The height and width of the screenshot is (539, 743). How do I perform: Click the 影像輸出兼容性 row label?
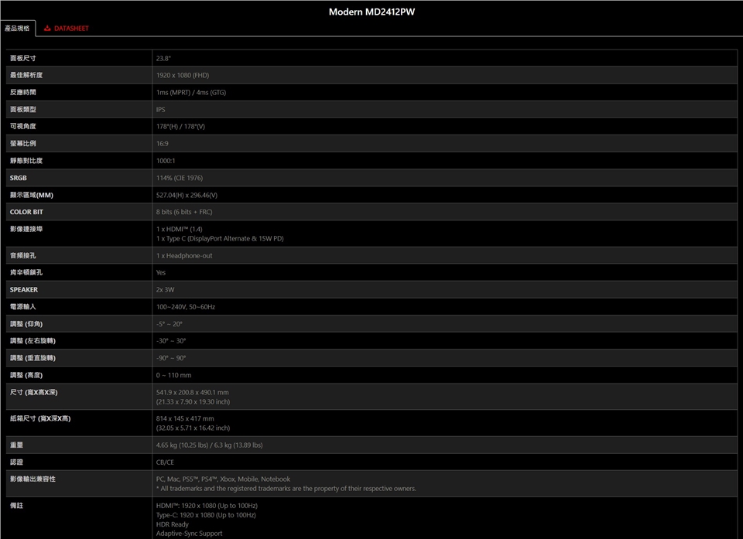coord(33,479)
